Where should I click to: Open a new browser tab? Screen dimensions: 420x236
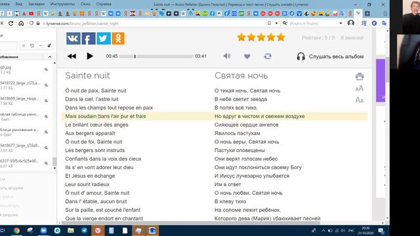tap(367, 13)
